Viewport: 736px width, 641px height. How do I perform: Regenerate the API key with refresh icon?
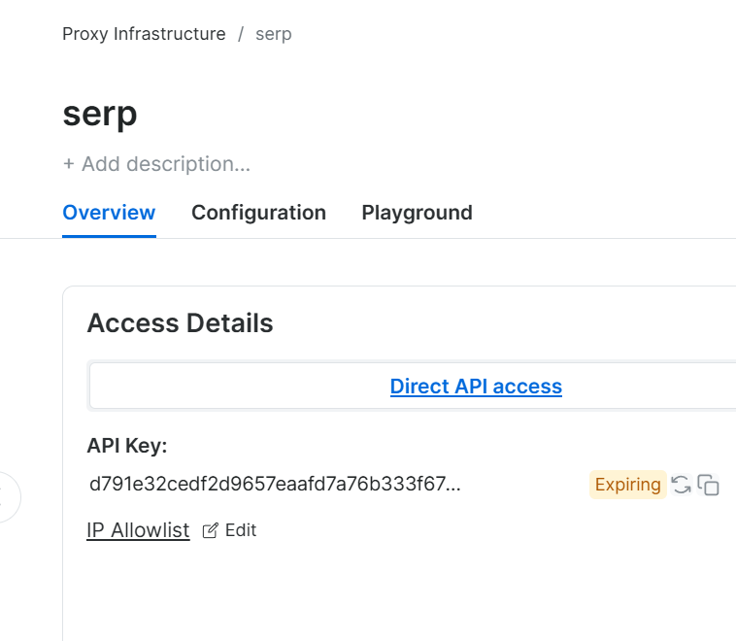(681, 485)
